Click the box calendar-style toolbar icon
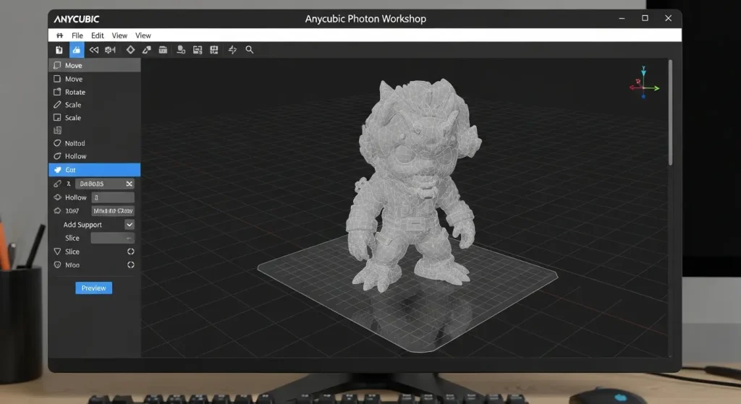741x404 pixels. [163, 50]
